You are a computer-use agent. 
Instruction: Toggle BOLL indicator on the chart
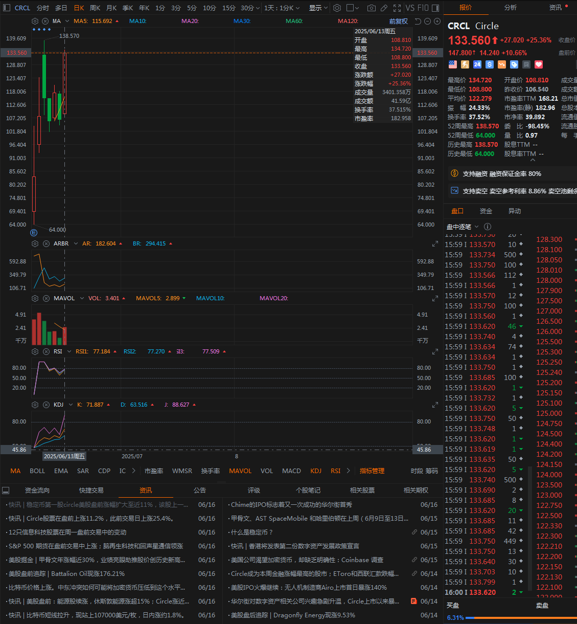pyautogui.click(x=37, y=471)
